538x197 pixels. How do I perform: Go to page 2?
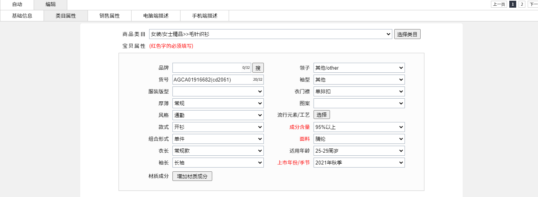522,5
